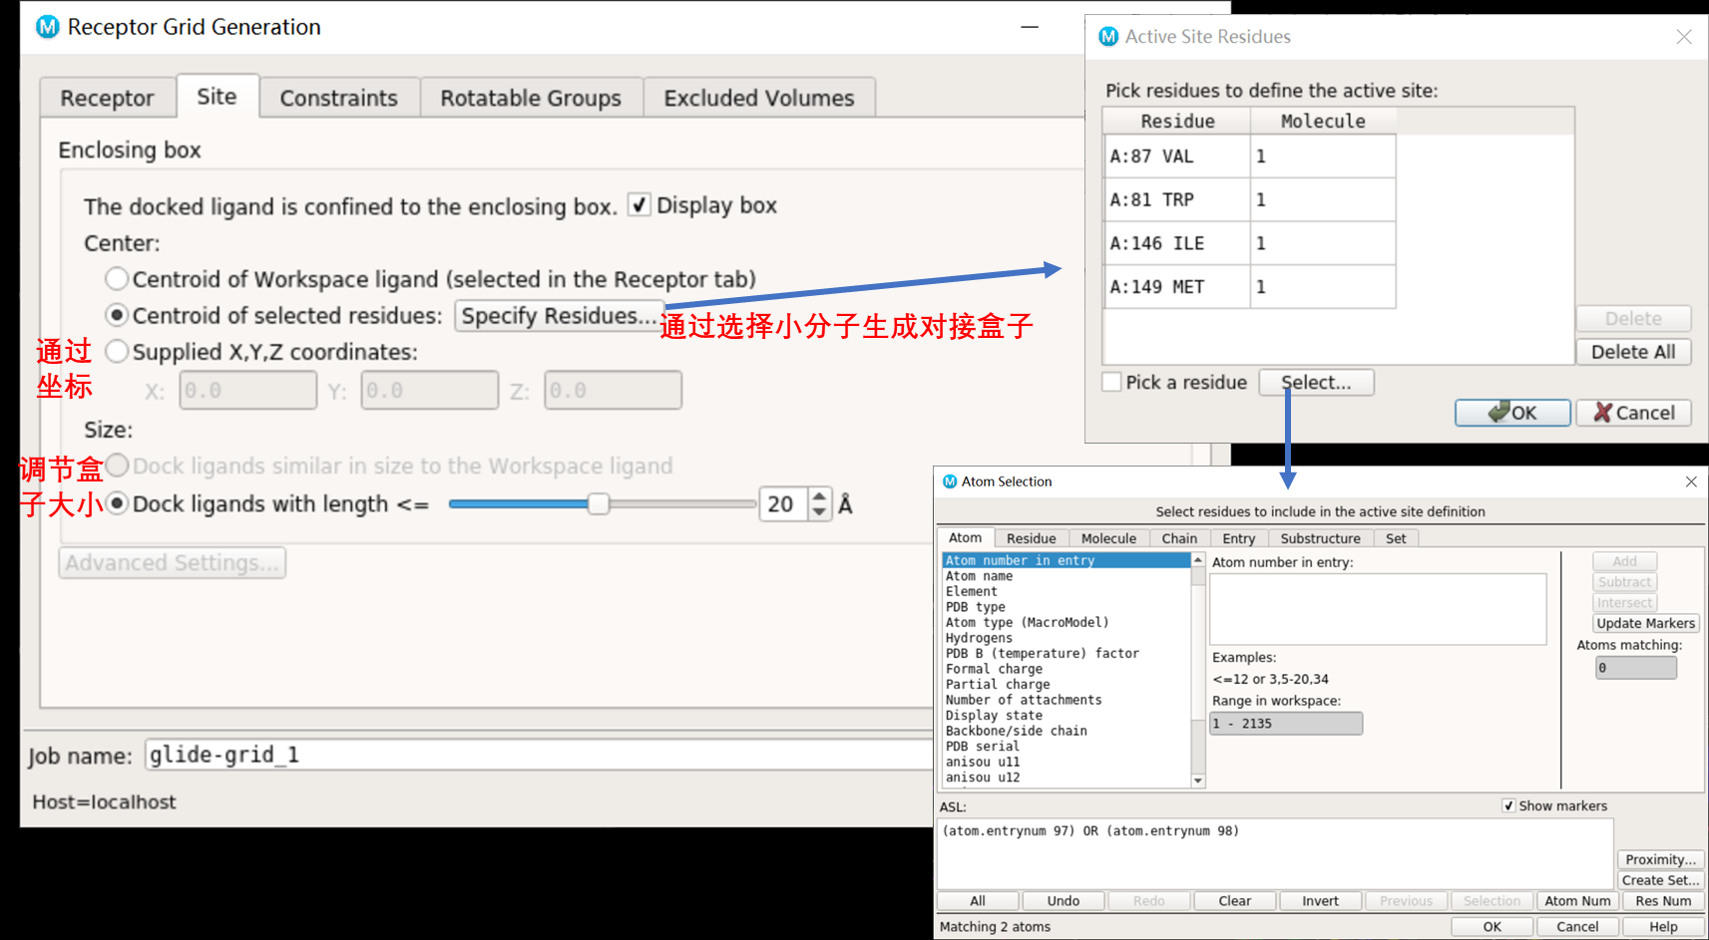Cancel the Active Site Residues dialog

[1633, 413]
